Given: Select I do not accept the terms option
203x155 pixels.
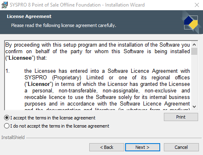Looking at the screenshot, I should pos(7,126).
